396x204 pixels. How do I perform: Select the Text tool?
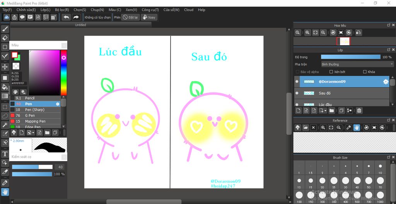click(5, 154)
